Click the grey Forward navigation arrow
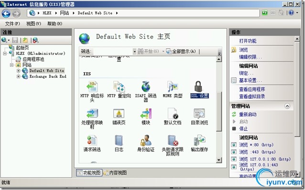The width and height of the screenshot is (305, 190). [x=17, y=13]
